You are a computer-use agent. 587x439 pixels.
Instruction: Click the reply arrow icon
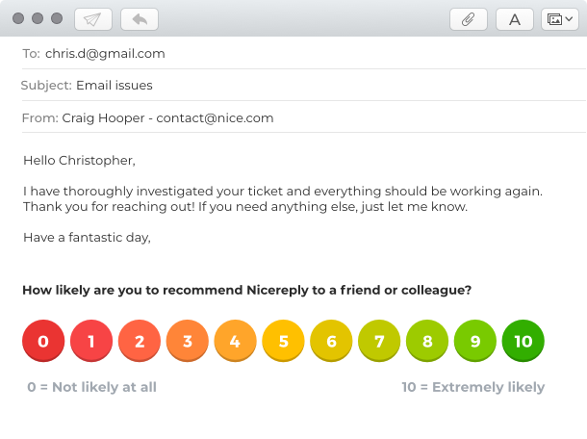click(x=140, y=19)
